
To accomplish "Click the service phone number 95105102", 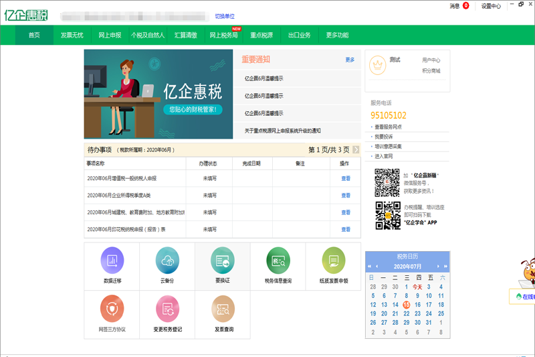I will point(389,115).
